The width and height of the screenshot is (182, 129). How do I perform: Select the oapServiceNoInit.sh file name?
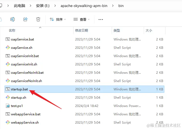coord(26,81)
